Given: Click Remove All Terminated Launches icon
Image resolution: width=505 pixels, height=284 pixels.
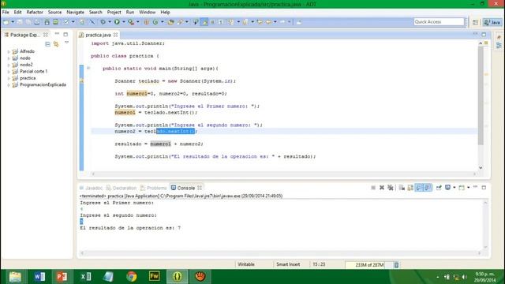Looking at the screenshot, I should coord(391,188).
